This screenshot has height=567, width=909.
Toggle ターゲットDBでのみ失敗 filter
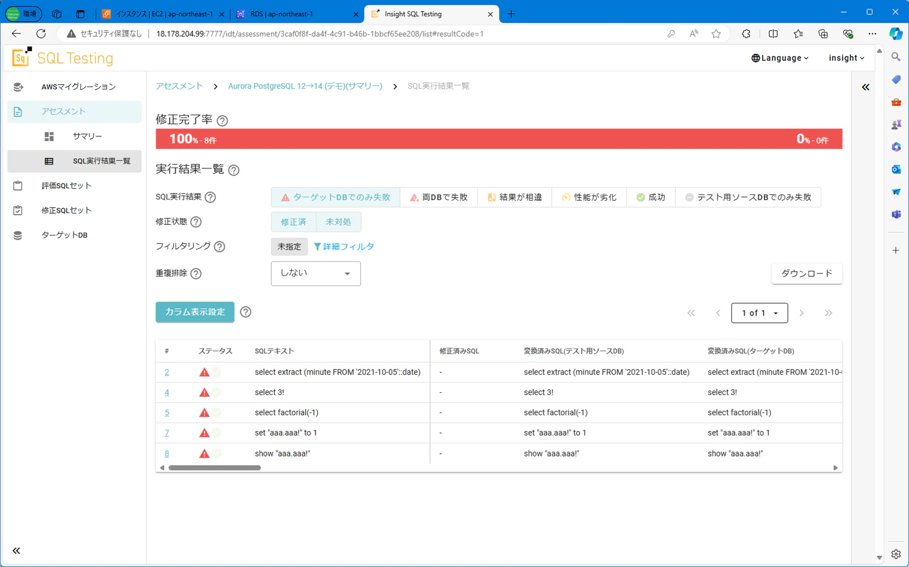pyautogui.click(x=335, y=197)
